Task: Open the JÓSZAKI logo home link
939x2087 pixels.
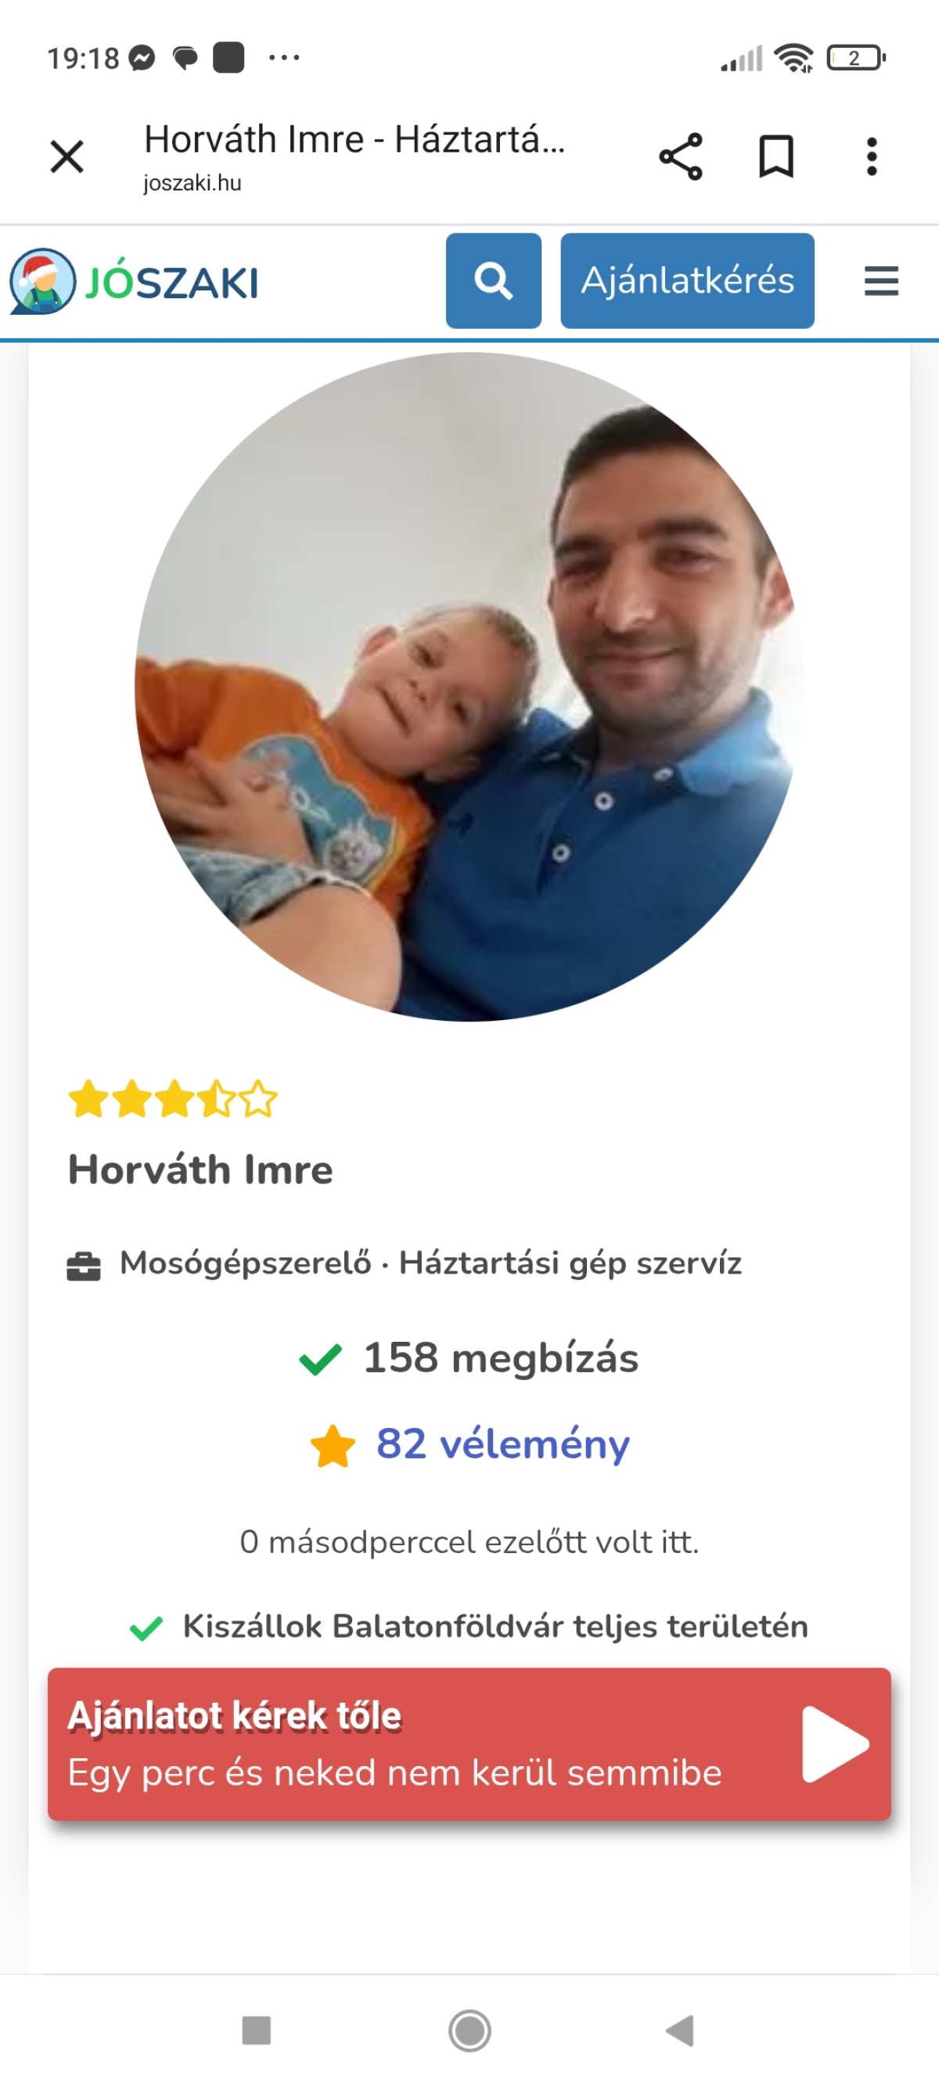Action: tap(135, 281)
